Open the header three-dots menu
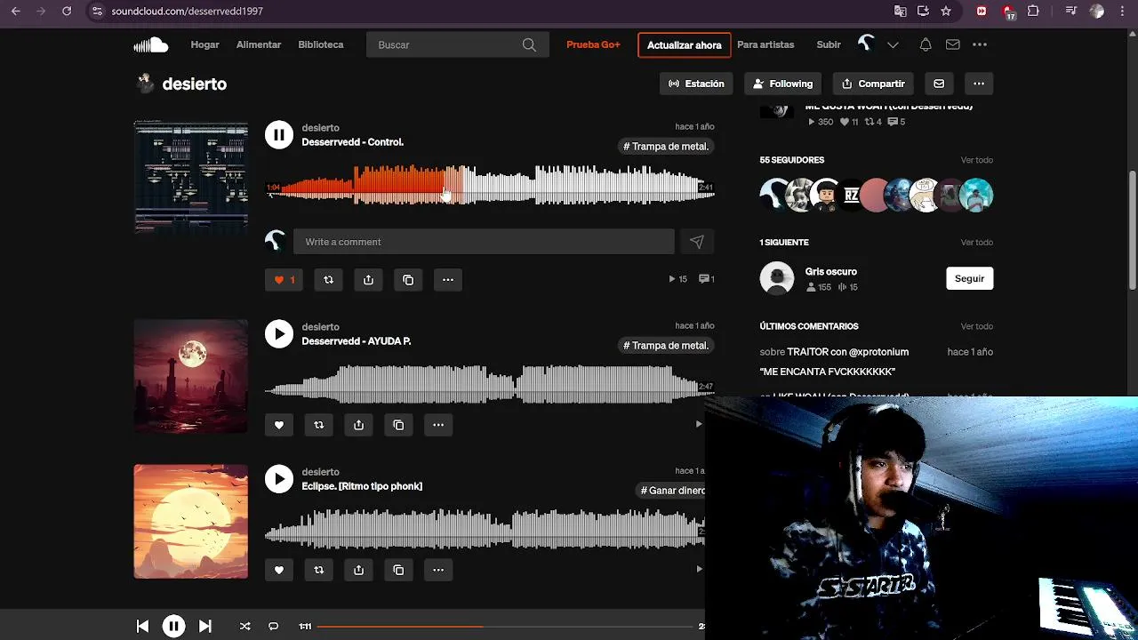The image size is (1138, 640). click(x=980, y=44)
